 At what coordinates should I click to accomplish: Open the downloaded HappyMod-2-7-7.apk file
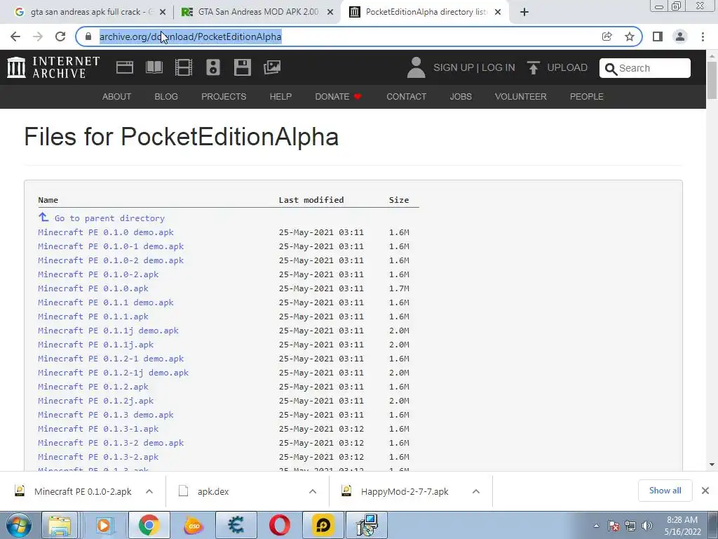click(x=405, y=491)
